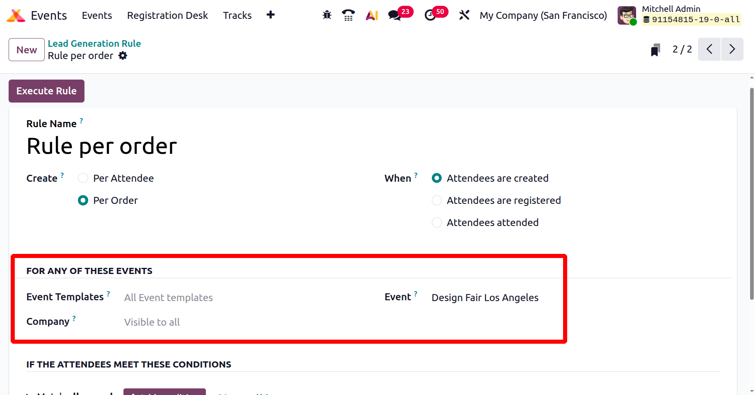755x395 pixels.
Task: Go to the previous record arrow
Action: 709,49
